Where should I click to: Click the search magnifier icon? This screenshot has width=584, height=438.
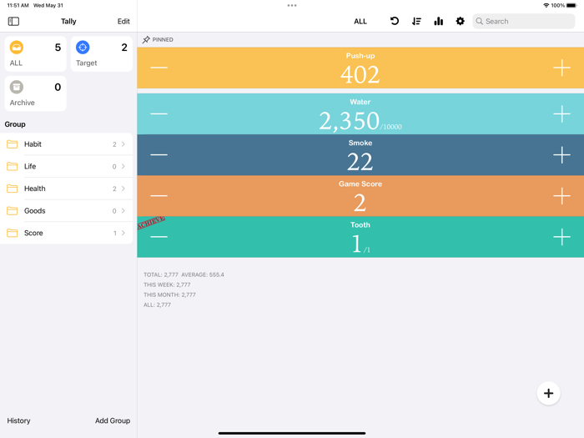[480, 21]
